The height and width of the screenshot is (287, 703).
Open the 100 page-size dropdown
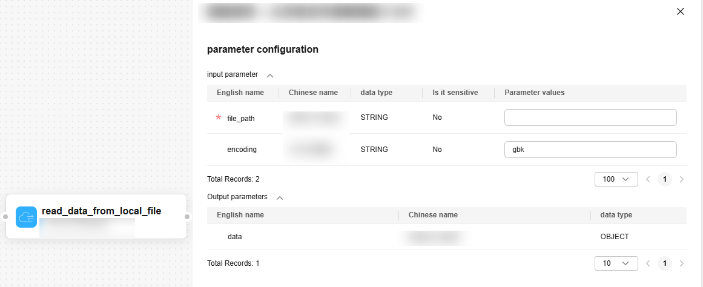(616, 179)
